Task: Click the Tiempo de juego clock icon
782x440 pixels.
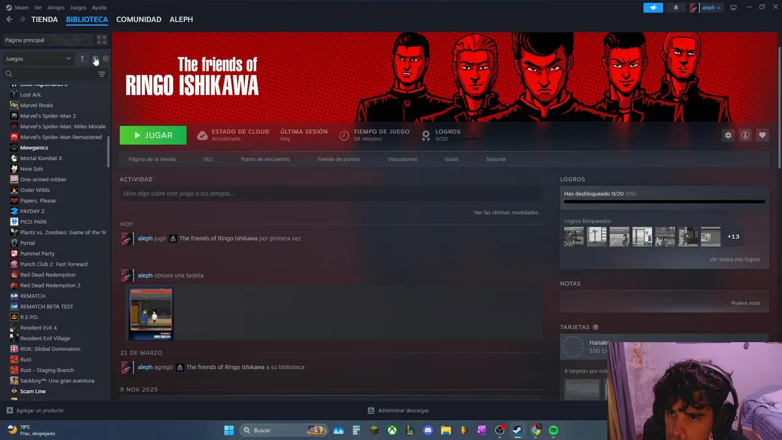Action: coord(344,135)
